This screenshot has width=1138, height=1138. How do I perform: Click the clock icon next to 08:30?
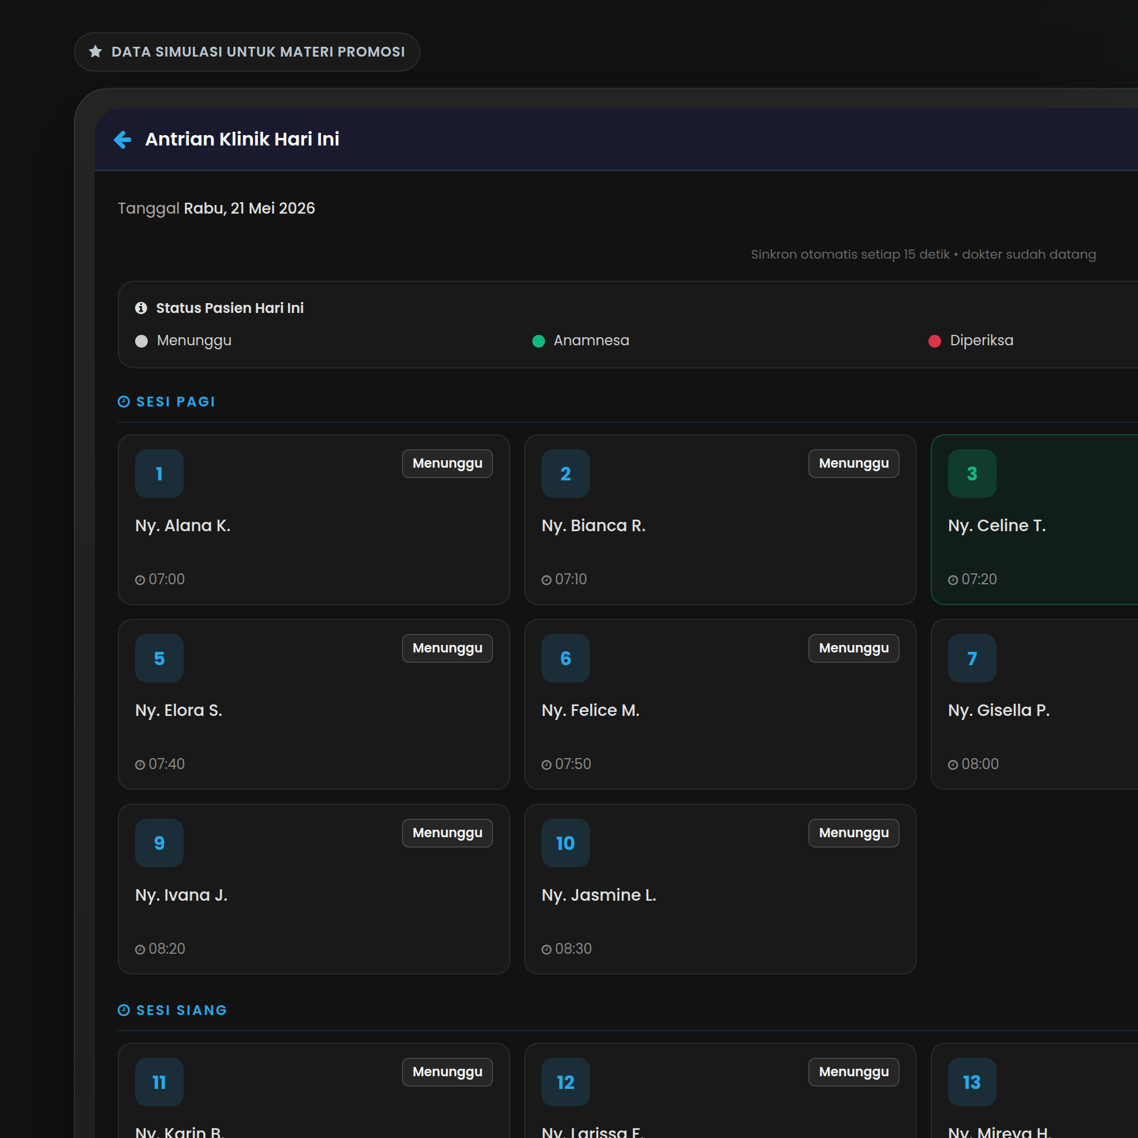pyautogui.click(x=546, y=950)
